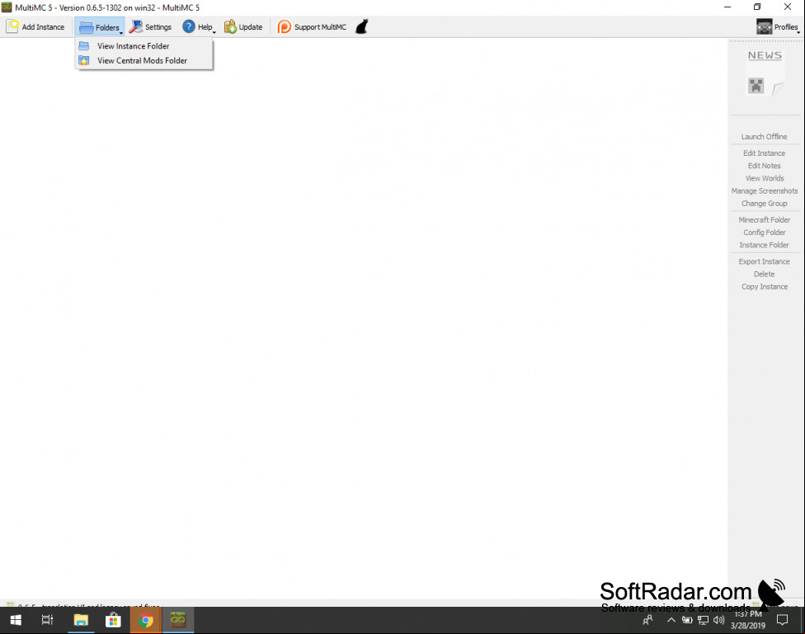Viewport: 805px width, 634px height.
Task: Open the Minecraft Folder
Action: point(765,220)
